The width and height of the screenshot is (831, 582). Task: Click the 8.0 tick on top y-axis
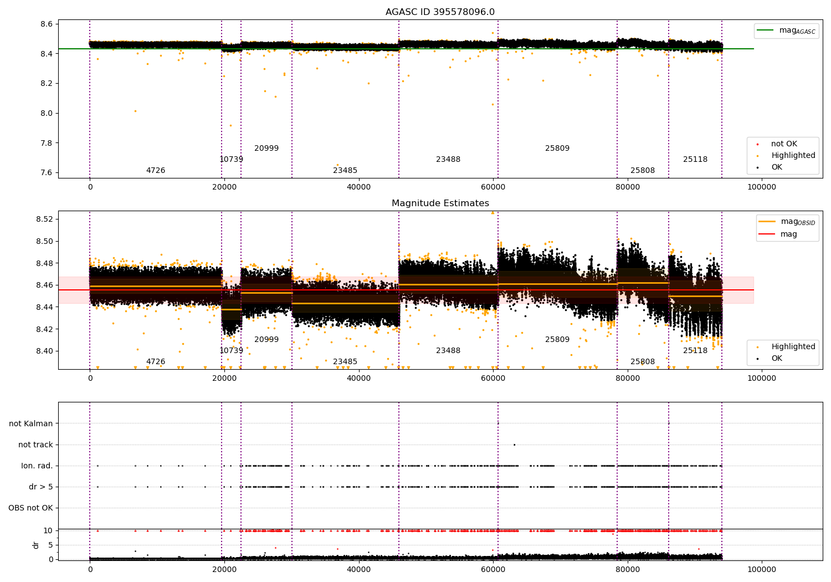click(x=47, y=113)
